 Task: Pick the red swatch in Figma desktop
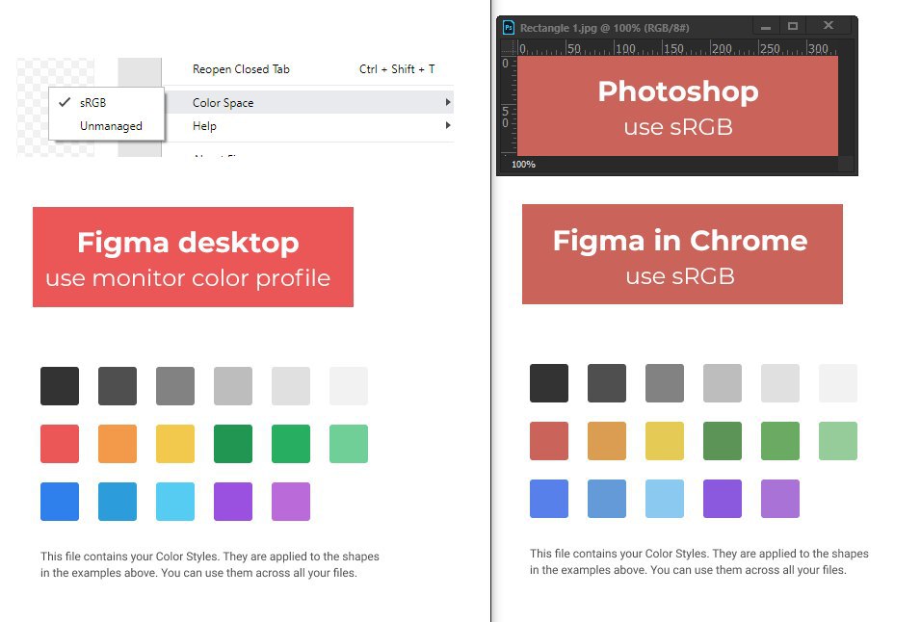click(60, 444)
